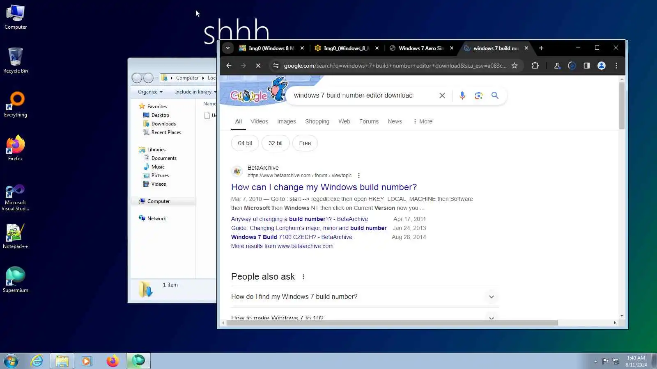Open the browser Extensions puzzle icon
The image size is (657, 369).
[535, 66]
